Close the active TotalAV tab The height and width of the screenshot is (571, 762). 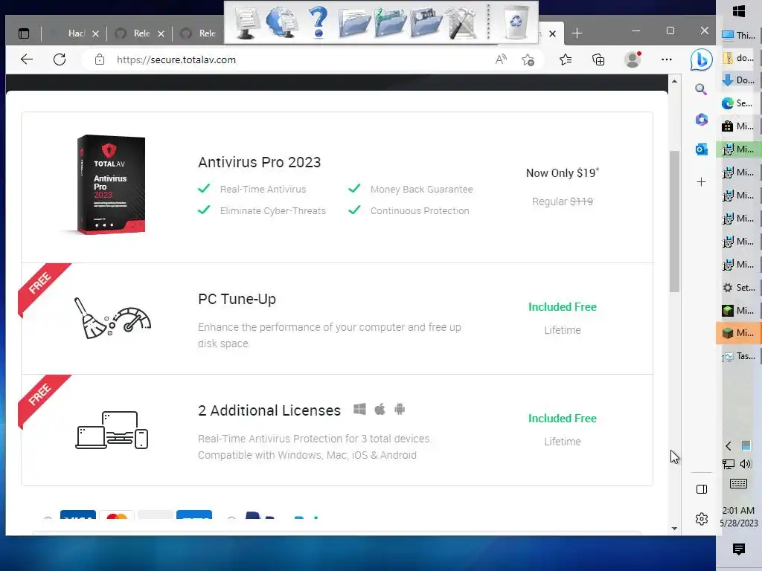553,33
